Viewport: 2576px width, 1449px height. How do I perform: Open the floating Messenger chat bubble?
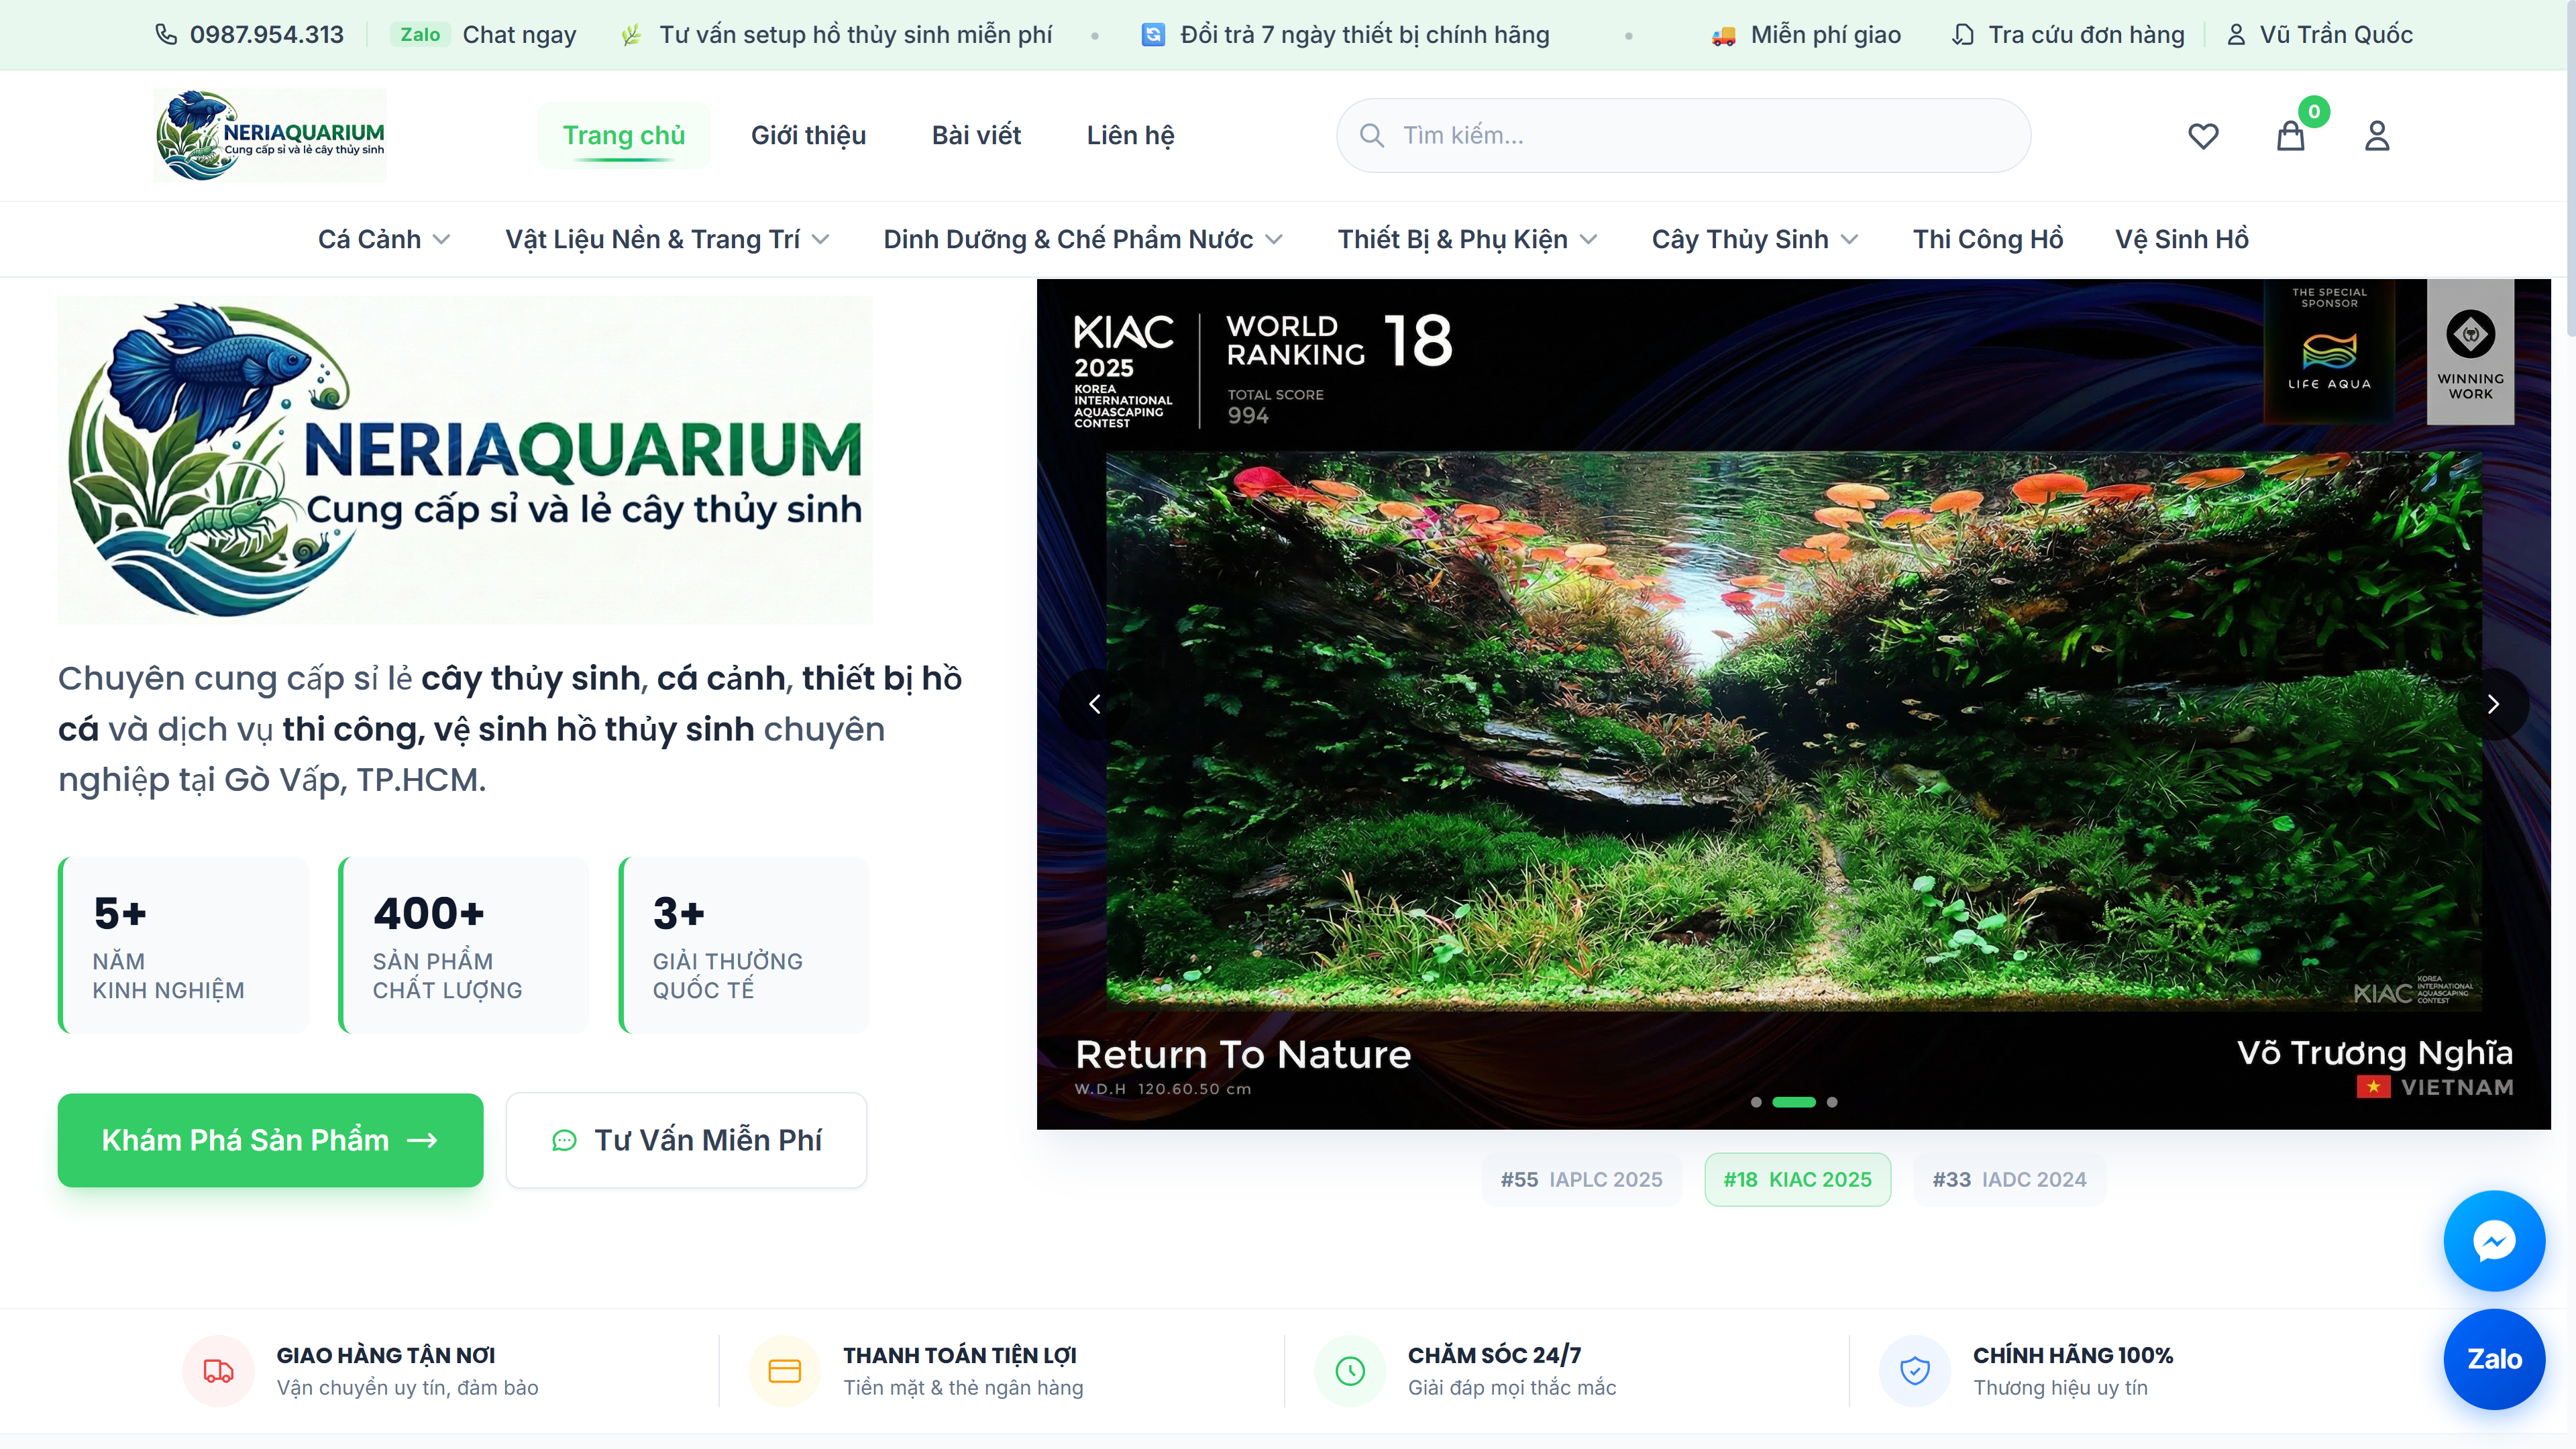point(2494,1241)
